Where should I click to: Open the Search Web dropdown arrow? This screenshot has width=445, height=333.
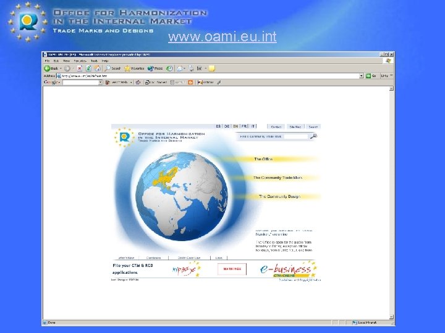(x=131, y=83)
